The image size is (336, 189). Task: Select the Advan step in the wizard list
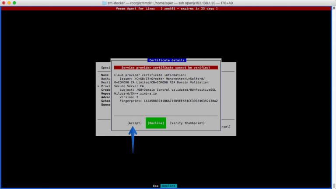(x=106, y=97)
